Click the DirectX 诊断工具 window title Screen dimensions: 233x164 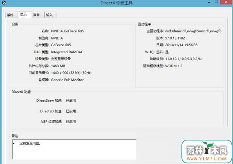coord(116,3)
